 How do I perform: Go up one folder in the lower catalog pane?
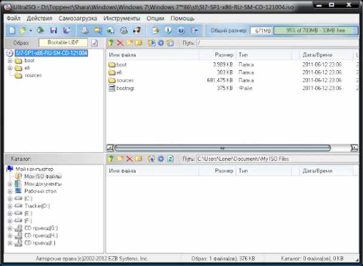[111, 158]
